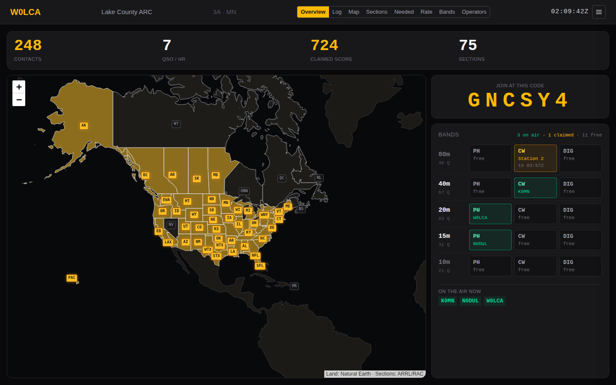The image size is (616, 385).
Task: Claim the 15m CW free slot
Action: 536,240
